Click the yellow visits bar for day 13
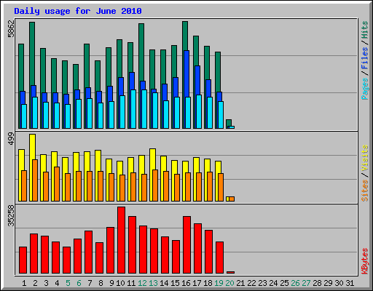 click(x=153, y=159)
